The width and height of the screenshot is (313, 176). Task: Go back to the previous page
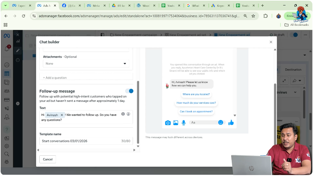click(x=6, y=16)
